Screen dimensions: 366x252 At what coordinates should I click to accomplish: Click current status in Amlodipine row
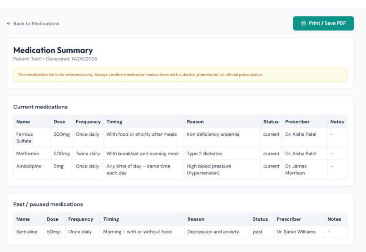pos(272,170)
